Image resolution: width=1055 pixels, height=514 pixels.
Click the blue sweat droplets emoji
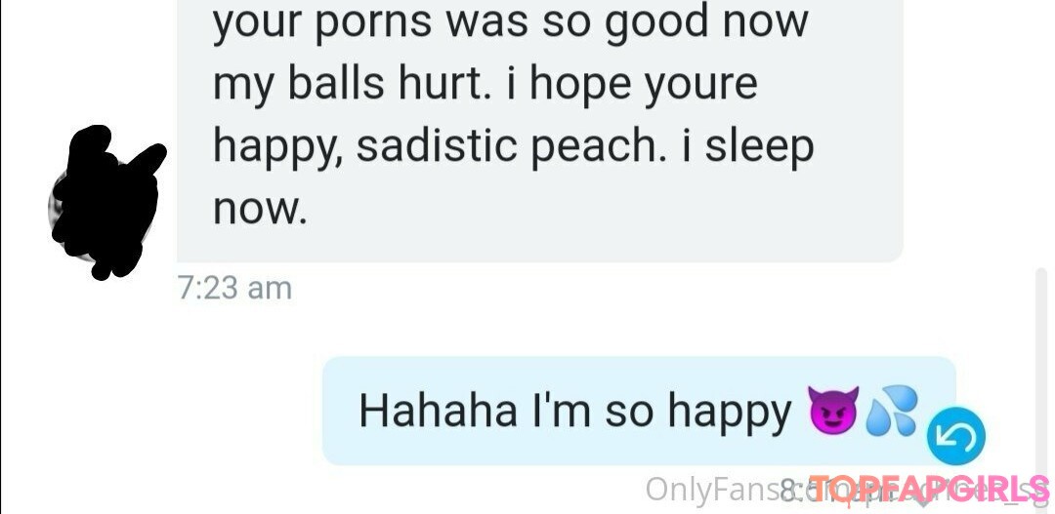tap(891, 410)
